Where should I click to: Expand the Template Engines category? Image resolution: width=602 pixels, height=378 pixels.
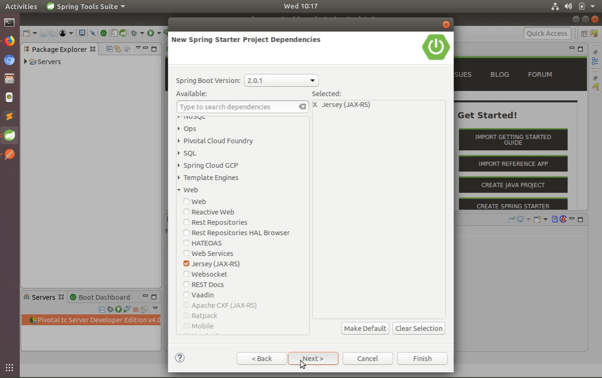click(179, 177)
